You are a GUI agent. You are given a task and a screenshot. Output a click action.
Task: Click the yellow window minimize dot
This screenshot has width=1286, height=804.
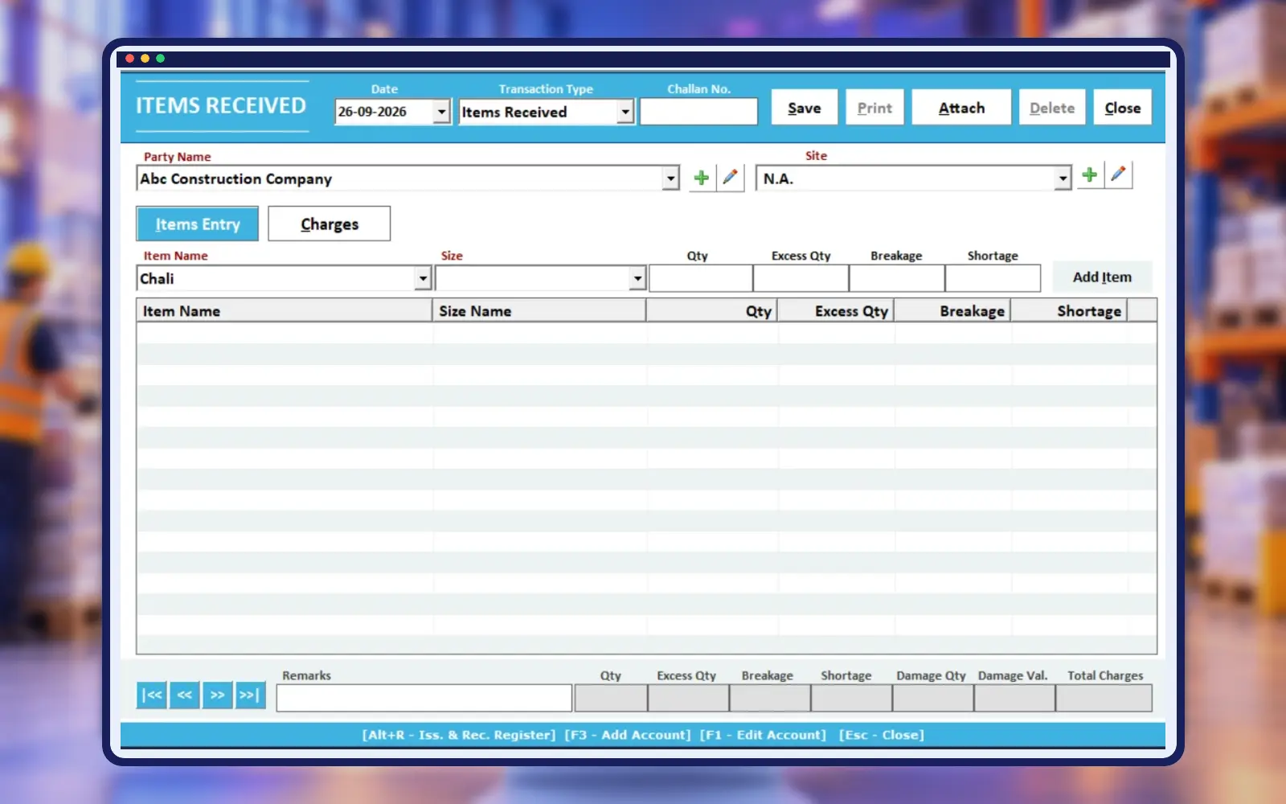pyautogui.click(x=145, y=59)
